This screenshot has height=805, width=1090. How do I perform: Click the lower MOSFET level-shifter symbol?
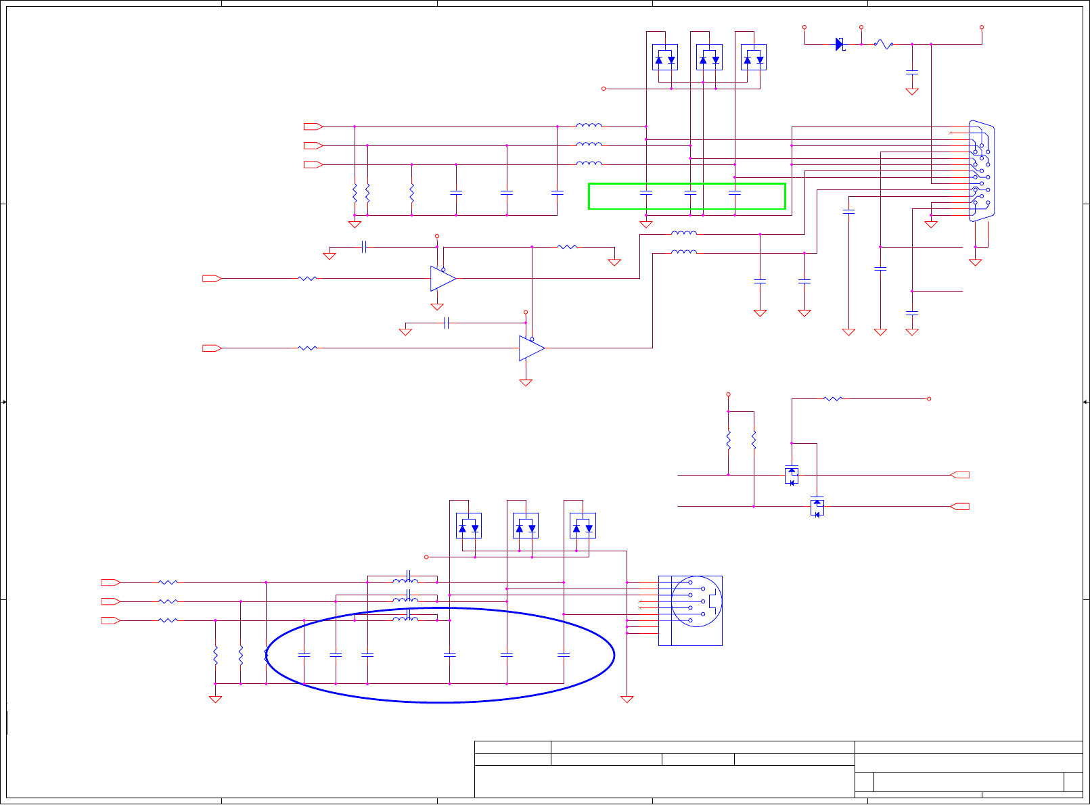tap(817, 507)
